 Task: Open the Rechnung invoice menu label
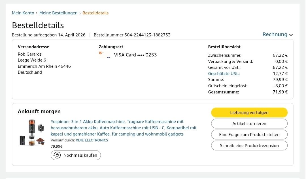click(275, 34)
